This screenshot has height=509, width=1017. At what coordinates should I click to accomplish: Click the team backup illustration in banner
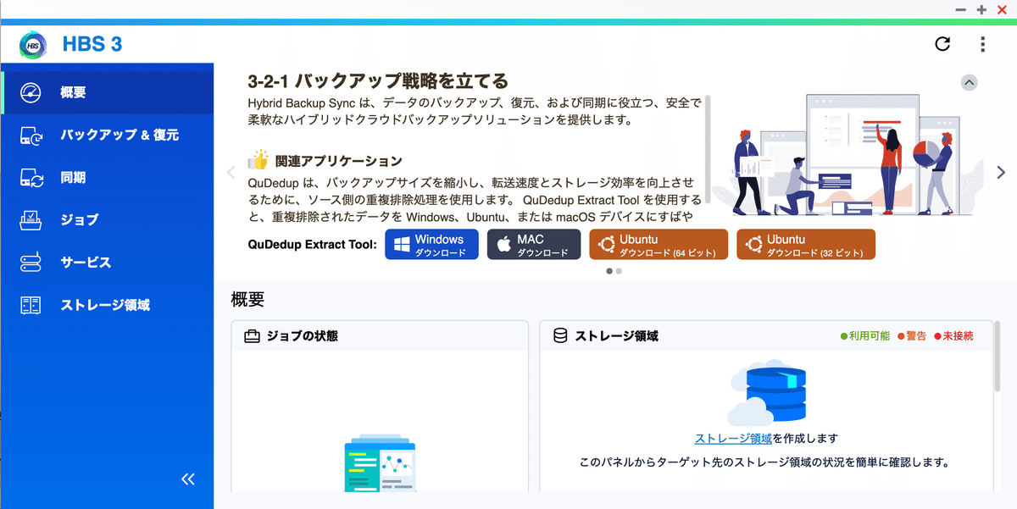[849, 155]
